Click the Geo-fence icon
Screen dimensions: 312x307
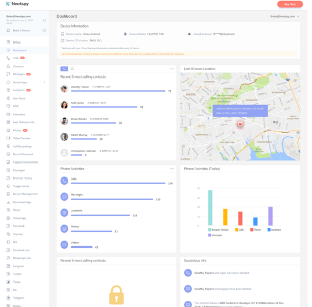click(x=8, y=98)
